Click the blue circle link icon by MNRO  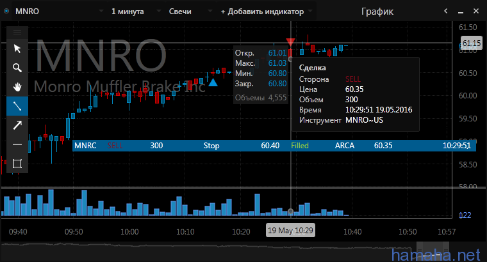(6, 11)
